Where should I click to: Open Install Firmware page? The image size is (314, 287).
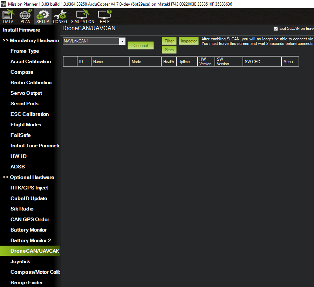tap(21, 30)
